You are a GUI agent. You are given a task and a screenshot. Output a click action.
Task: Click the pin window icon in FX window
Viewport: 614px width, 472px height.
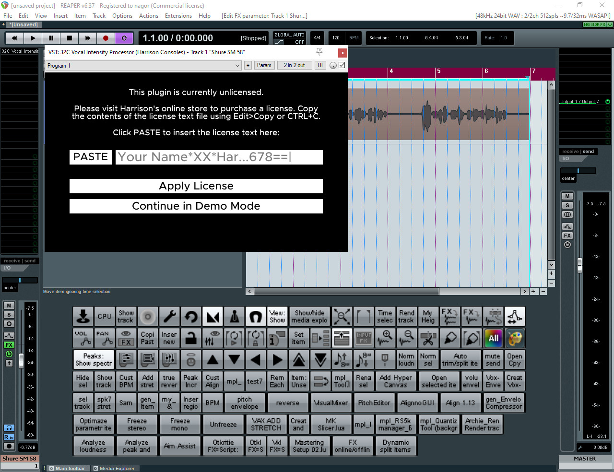point(319,52)
